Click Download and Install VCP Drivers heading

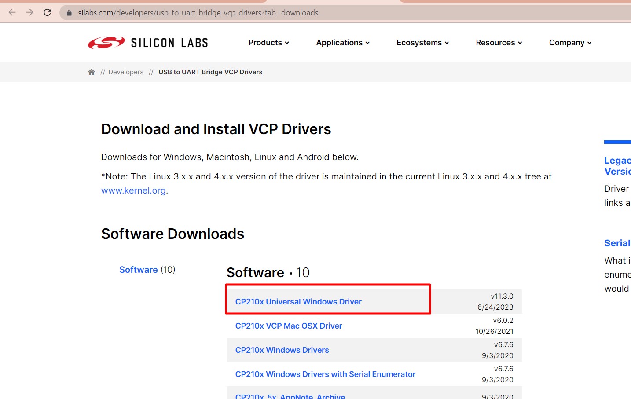216,129
